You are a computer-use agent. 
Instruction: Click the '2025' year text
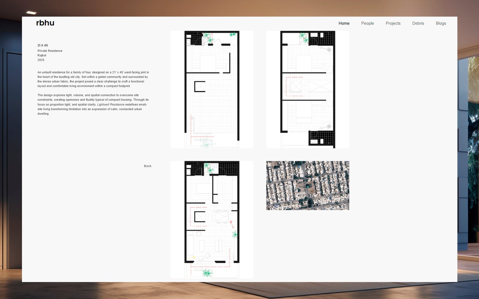[41, 60]
